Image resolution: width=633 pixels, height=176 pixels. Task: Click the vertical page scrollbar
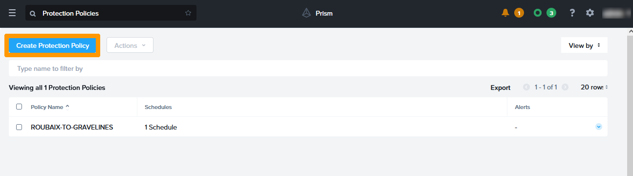coord(630,102)
